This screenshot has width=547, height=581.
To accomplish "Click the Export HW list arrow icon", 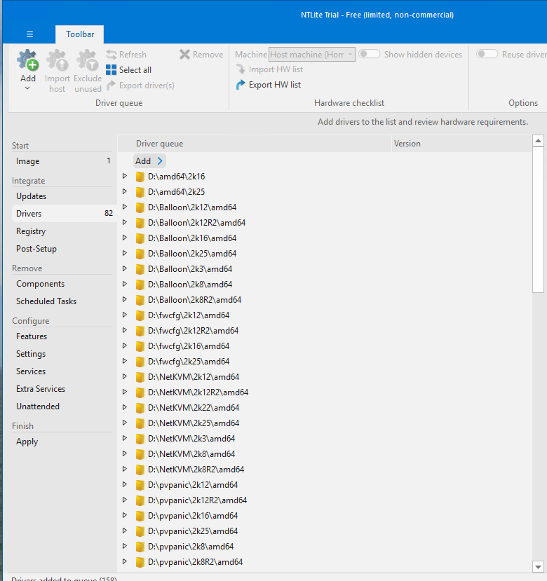I will [241, 85].
